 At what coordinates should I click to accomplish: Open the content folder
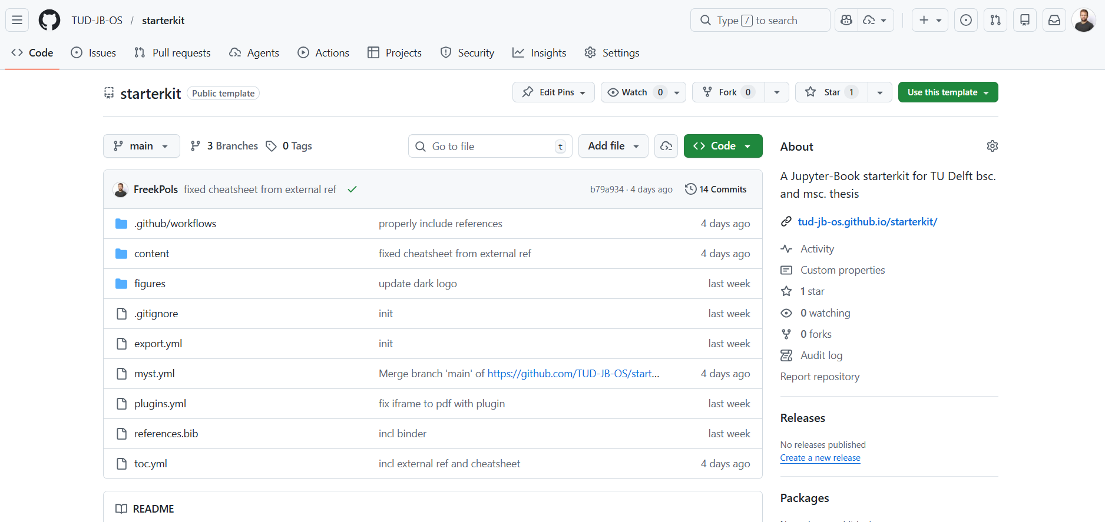[x=151, y=254]
